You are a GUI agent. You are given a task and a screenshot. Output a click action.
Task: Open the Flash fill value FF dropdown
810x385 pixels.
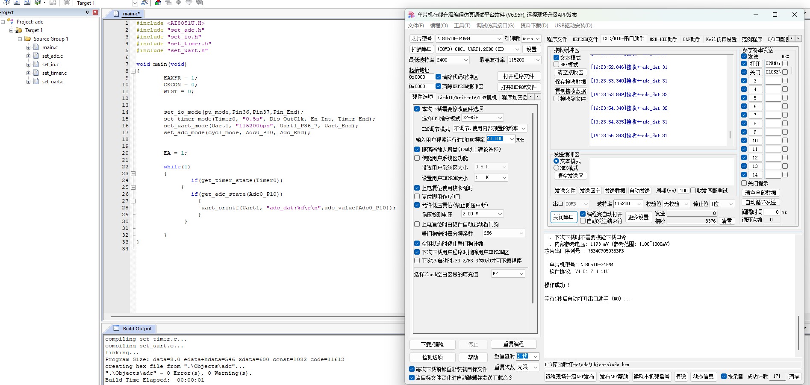pos(508,273)
